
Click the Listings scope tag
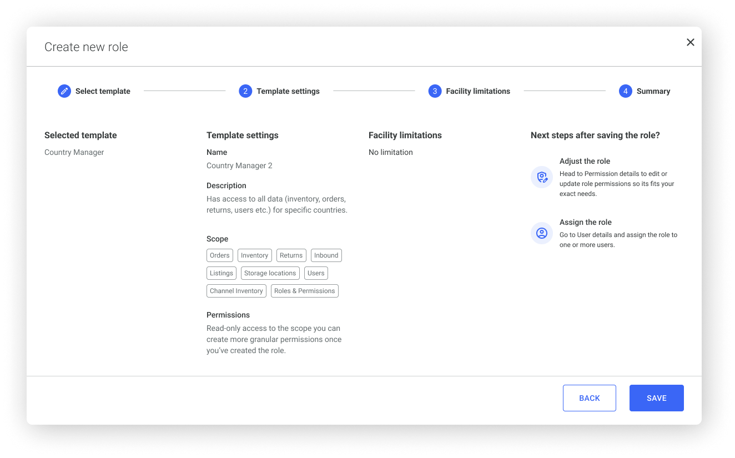click(221, 273)
